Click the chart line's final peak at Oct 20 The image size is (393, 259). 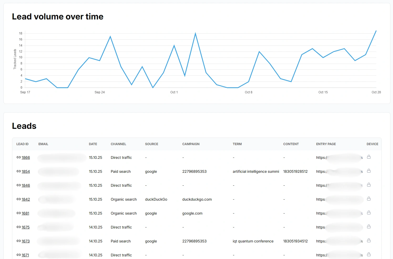click(376, 31)
